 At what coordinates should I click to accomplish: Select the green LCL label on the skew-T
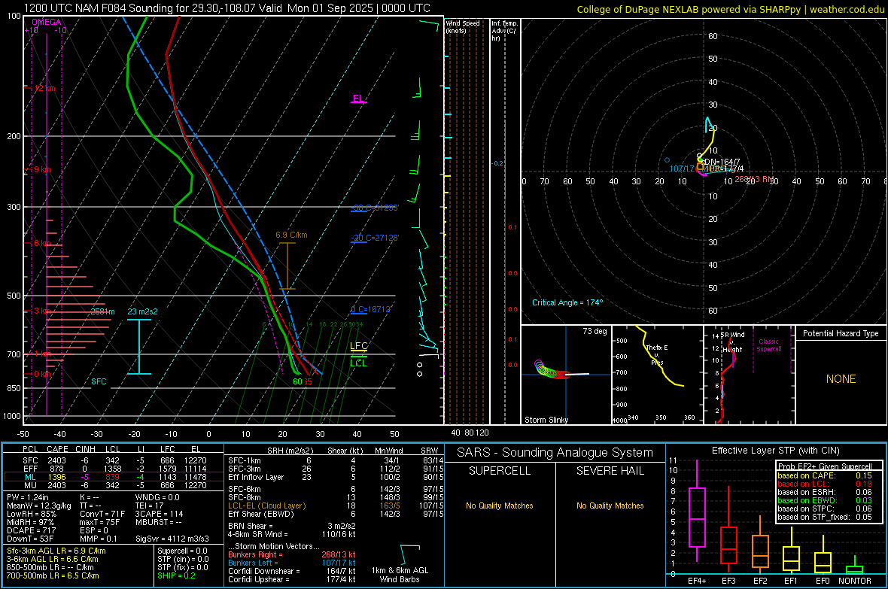tap(358, 363)
